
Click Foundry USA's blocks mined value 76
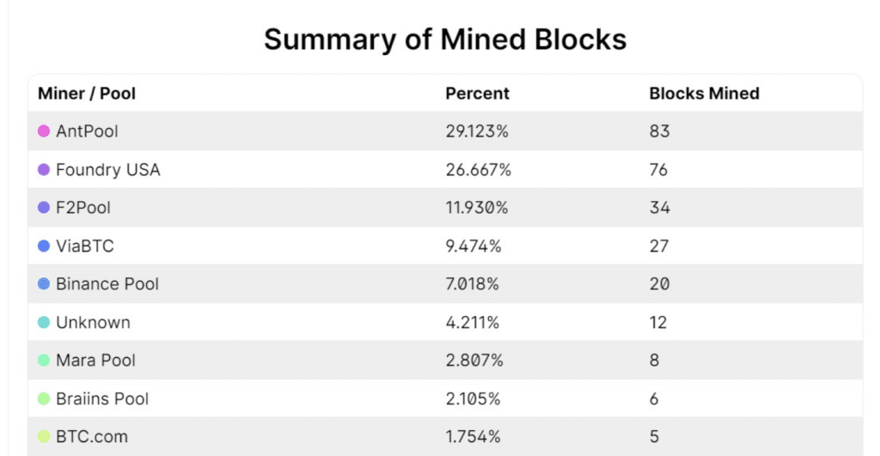[659, 170]
